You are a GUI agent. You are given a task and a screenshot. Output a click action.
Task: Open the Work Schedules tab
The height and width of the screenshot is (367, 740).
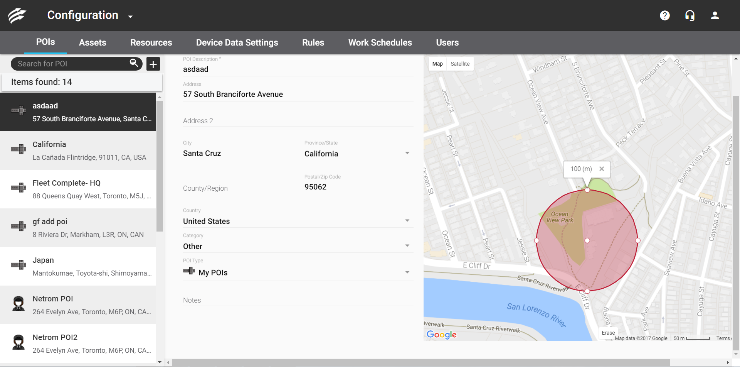(x=380, y=42)
